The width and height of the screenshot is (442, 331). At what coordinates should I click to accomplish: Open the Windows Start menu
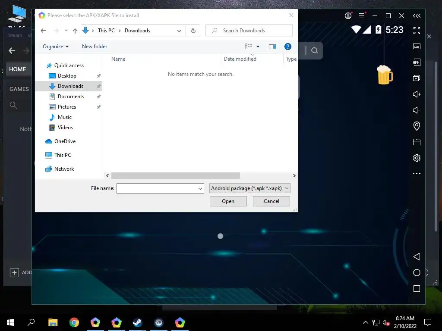(x=10, y=322)
